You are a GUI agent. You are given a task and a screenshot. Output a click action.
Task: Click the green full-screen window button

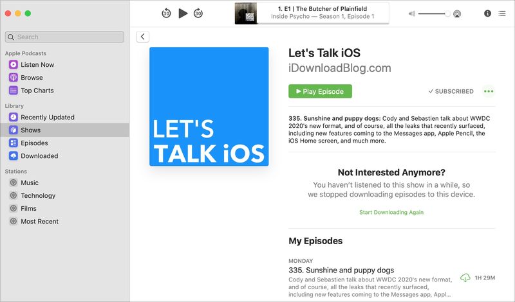click(28, 13)
